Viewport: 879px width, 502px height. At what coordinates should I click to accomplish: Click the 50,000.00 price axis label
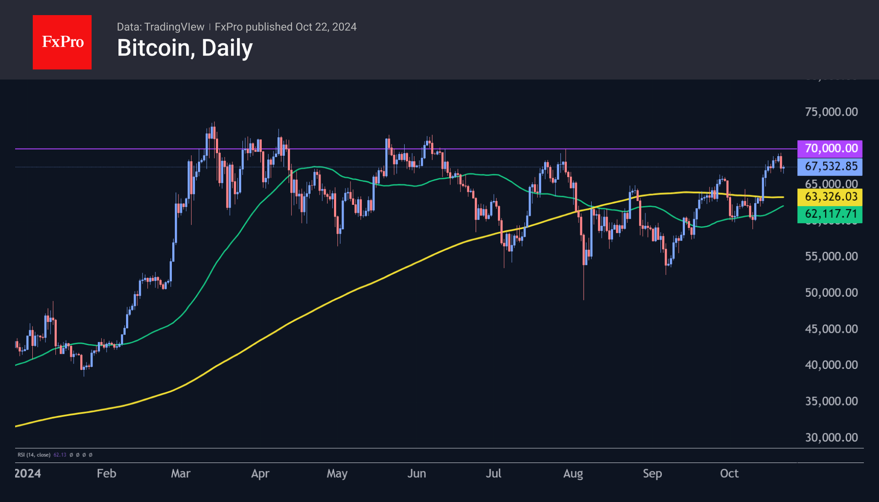coord(831,293)
